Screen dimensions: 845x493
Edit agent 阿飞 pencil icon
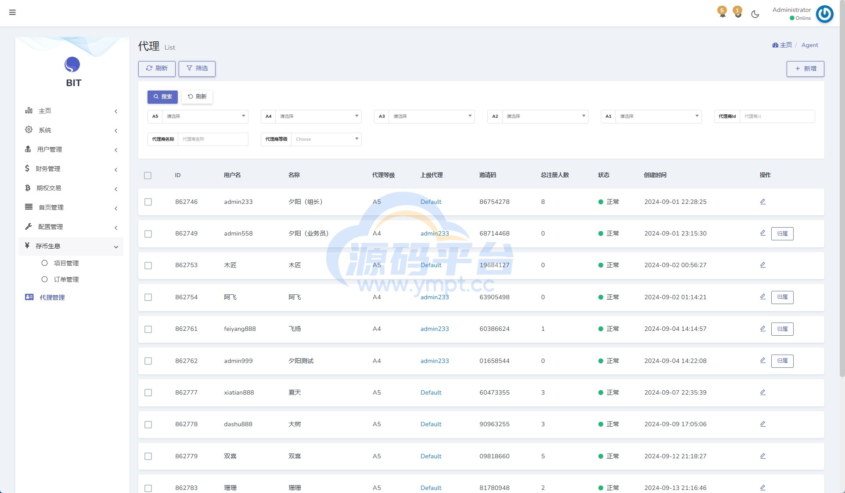(x=762, y=297)
